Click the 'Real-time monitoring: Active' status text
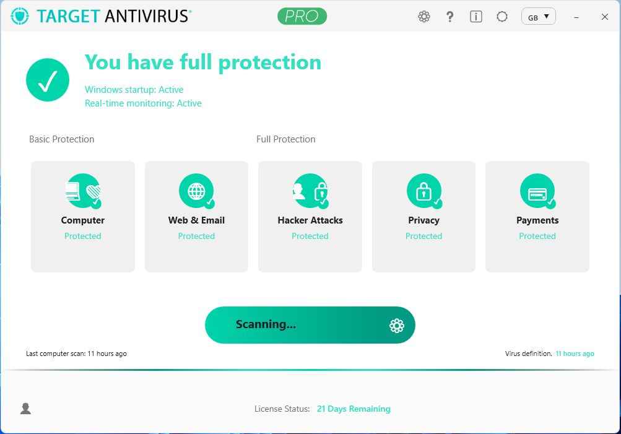 pos(143,103)
